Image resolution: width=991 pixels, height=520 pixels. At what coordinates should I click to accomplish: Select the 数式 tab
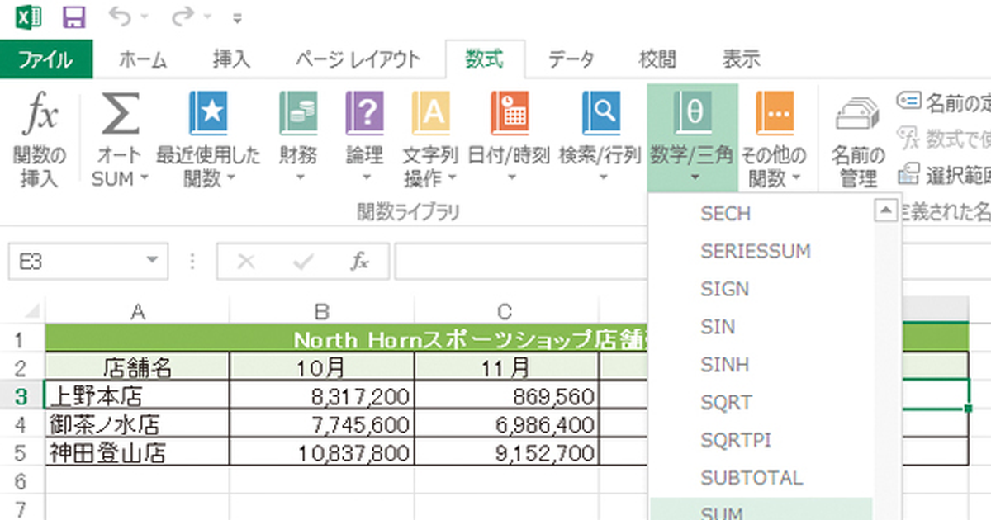pyautogui.click(x=484, y=59)
